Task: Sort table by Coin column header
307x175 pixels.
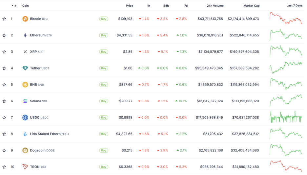Action: [26, 6]
